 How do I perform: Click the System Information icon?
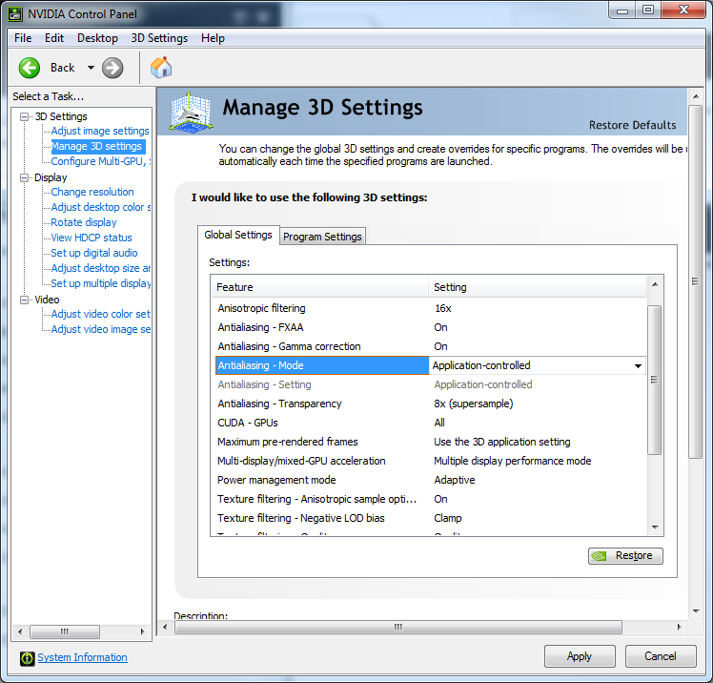click(28, 658)
